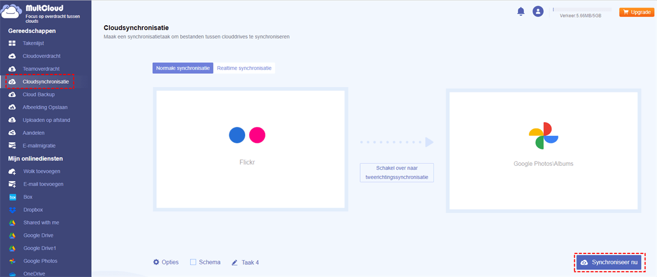657x277 pixels.
Task: Click the Aandelen share icon
Action: pyautogui.click(x=12, y=132)
